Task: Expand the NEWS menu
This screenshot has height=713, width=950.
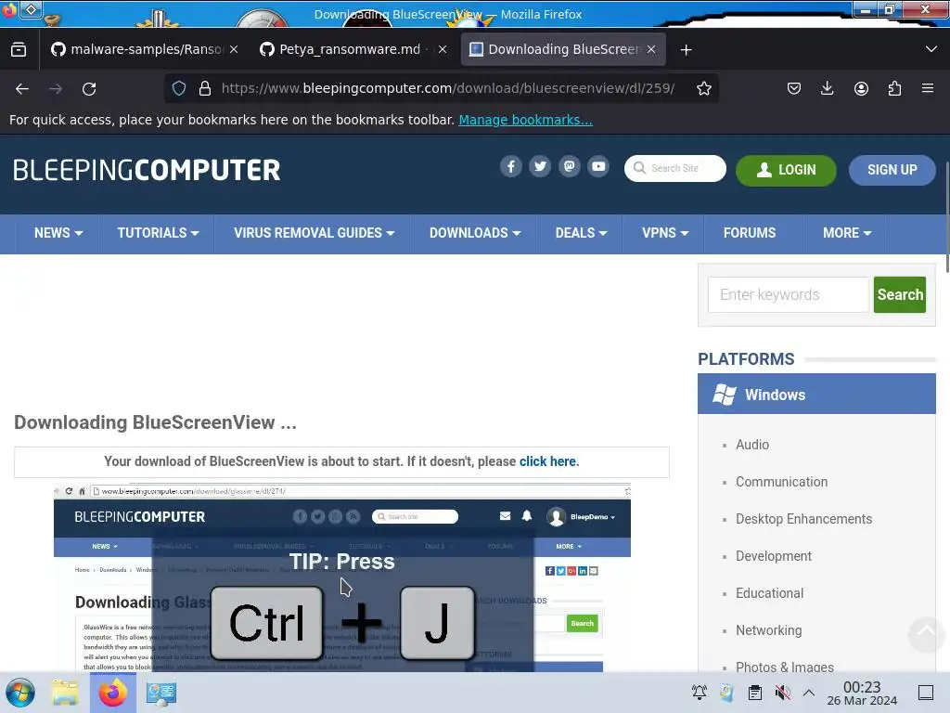Action: click(58, 233)
